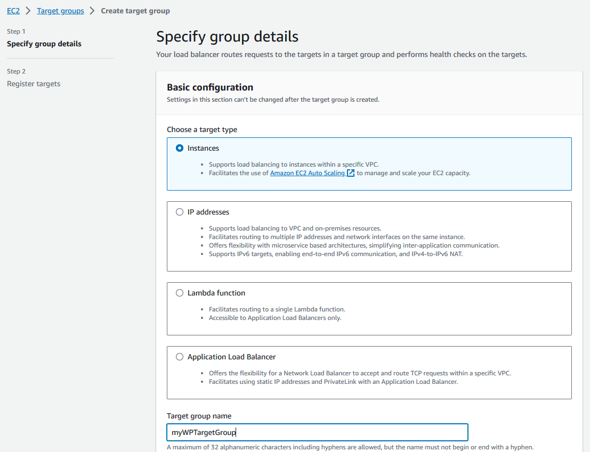590x452 pixels.
Task: Go to Step 2 Register targets
Action: pos(34,84)
